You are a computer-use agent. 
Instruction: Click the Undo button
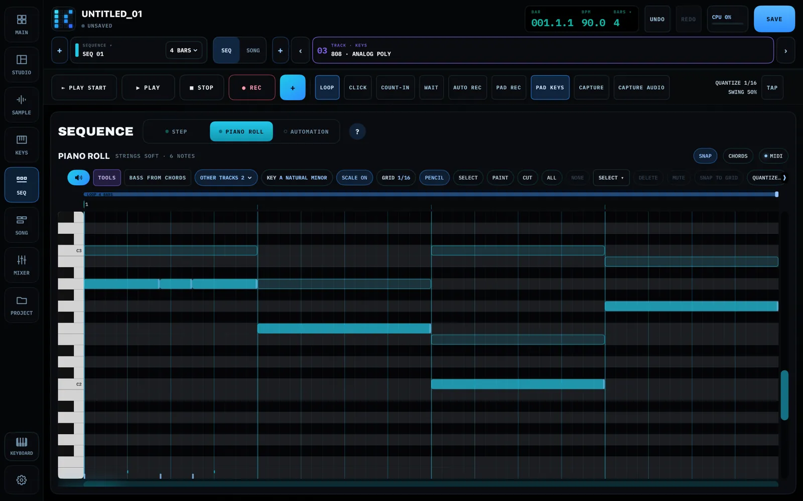tap(657, 19)
